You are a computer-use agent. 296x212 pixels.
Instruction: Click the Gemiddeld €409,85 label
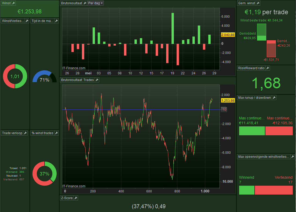[247, 36]
